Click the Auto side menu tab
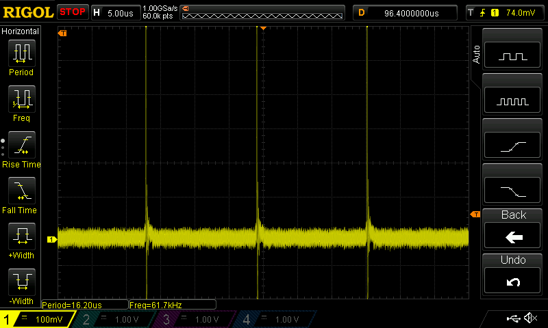 476,55
